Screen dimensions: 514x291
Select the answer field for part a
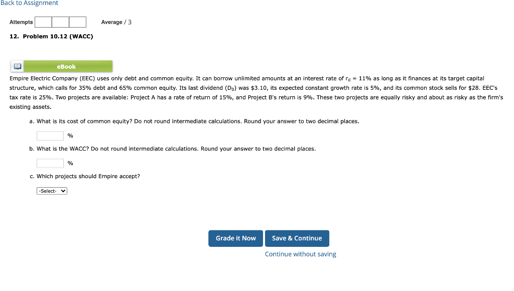tap(50, 135)
